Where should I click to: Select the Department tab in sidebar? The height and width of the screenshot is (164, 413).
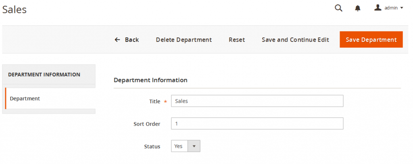pyautogui.click(x=50, y=98)
